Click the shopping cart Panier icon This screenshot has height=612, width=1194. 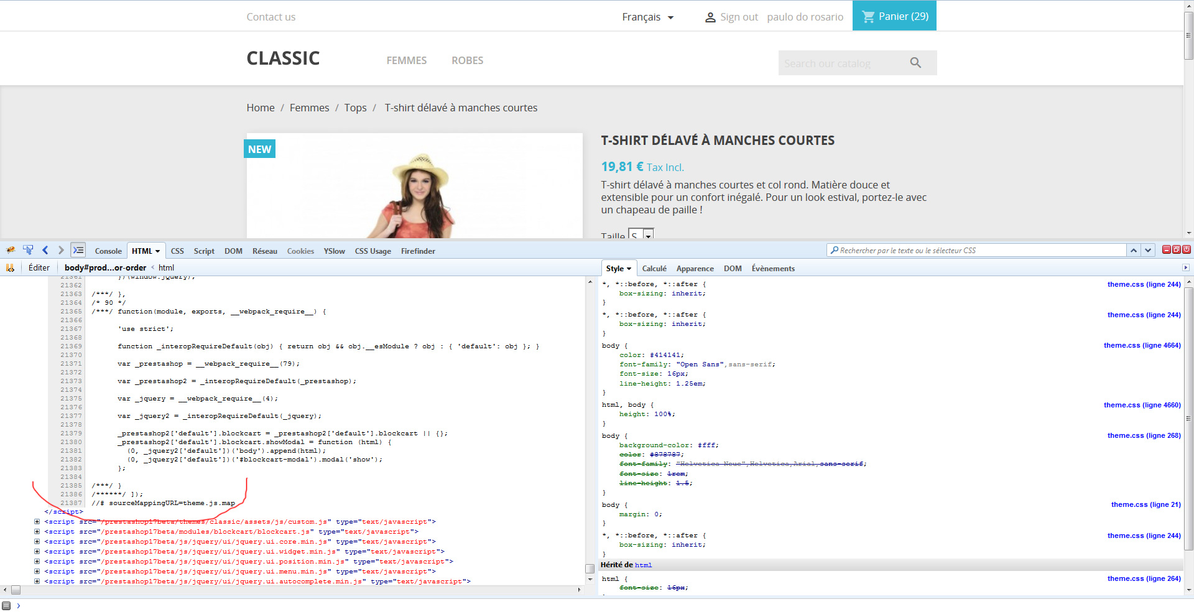coord(868,17)
